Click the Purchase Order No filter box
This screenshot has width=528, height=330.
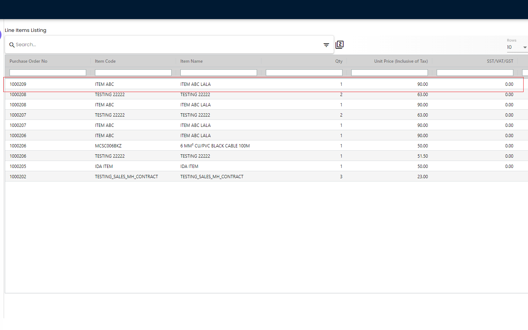click(x=48, y=73)
